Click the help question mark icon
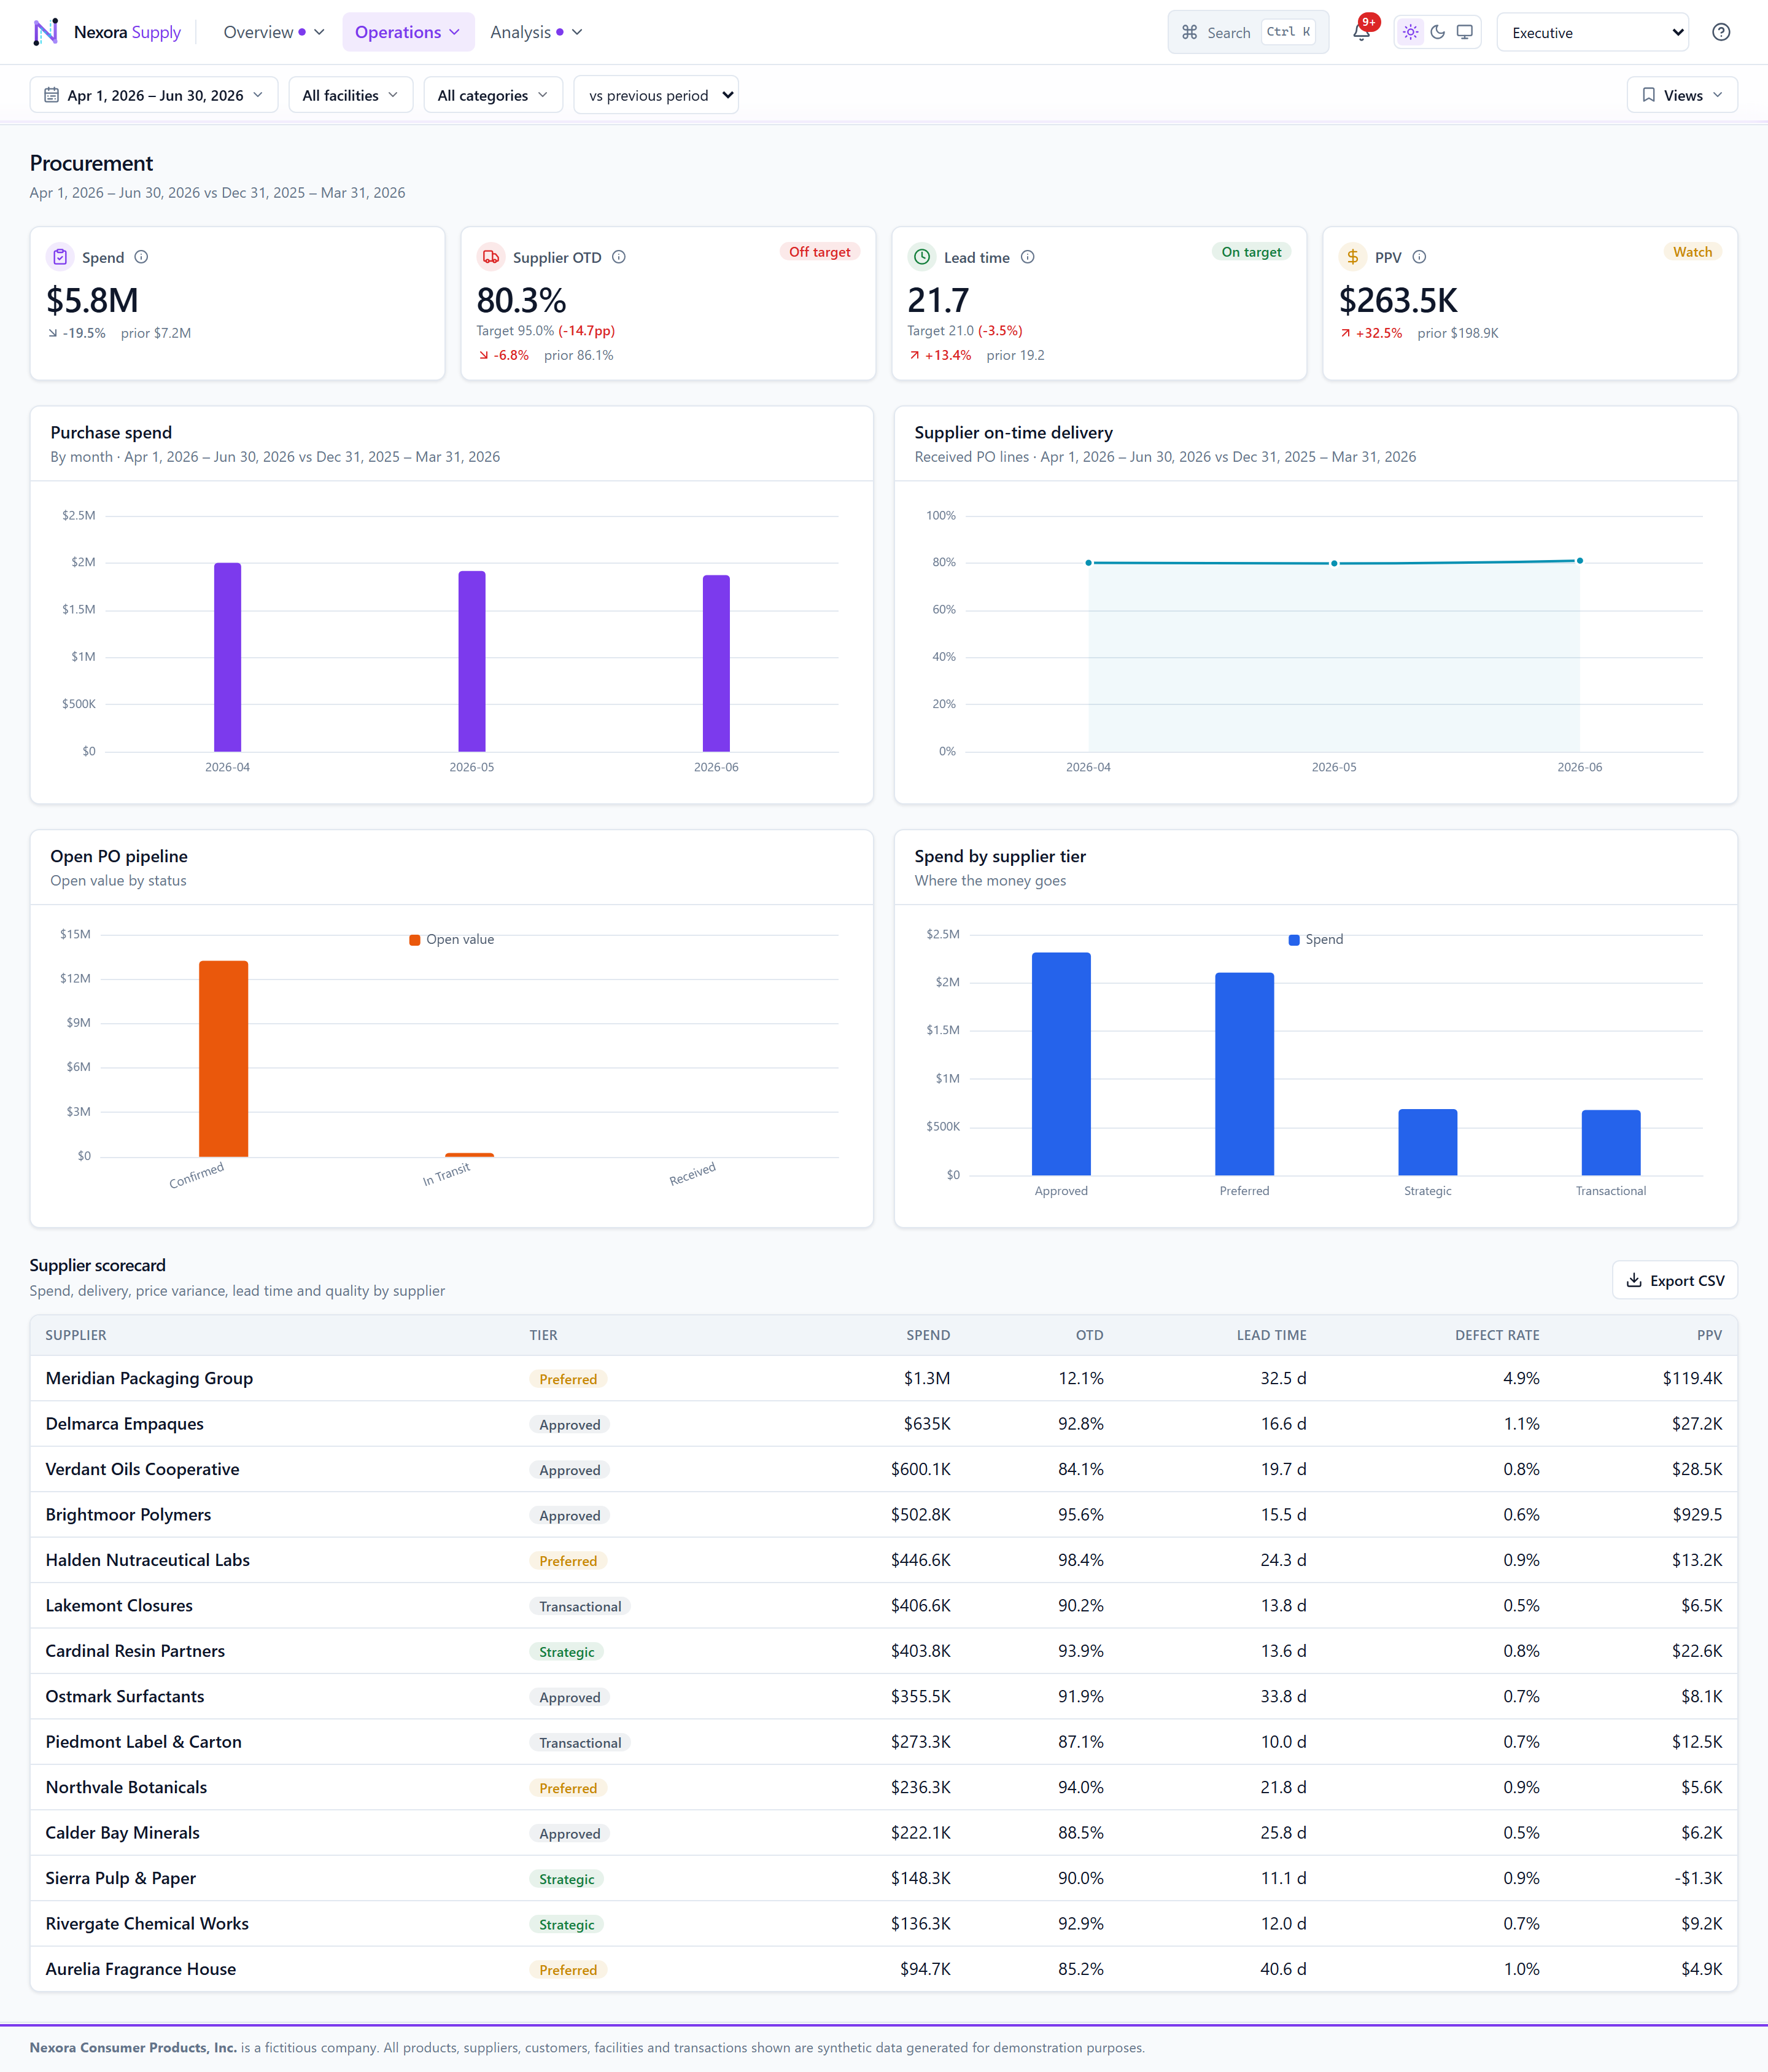1768x2072 pixels. [1720, 32]
